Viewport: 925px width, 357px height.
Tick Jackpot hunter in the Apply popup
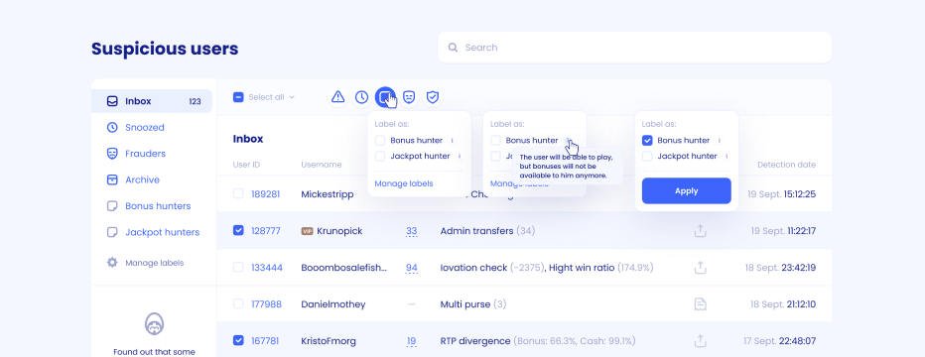click(x=647, y=156)
